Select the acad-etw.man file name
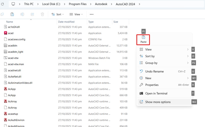205x127 pixels. coord(16,64)
